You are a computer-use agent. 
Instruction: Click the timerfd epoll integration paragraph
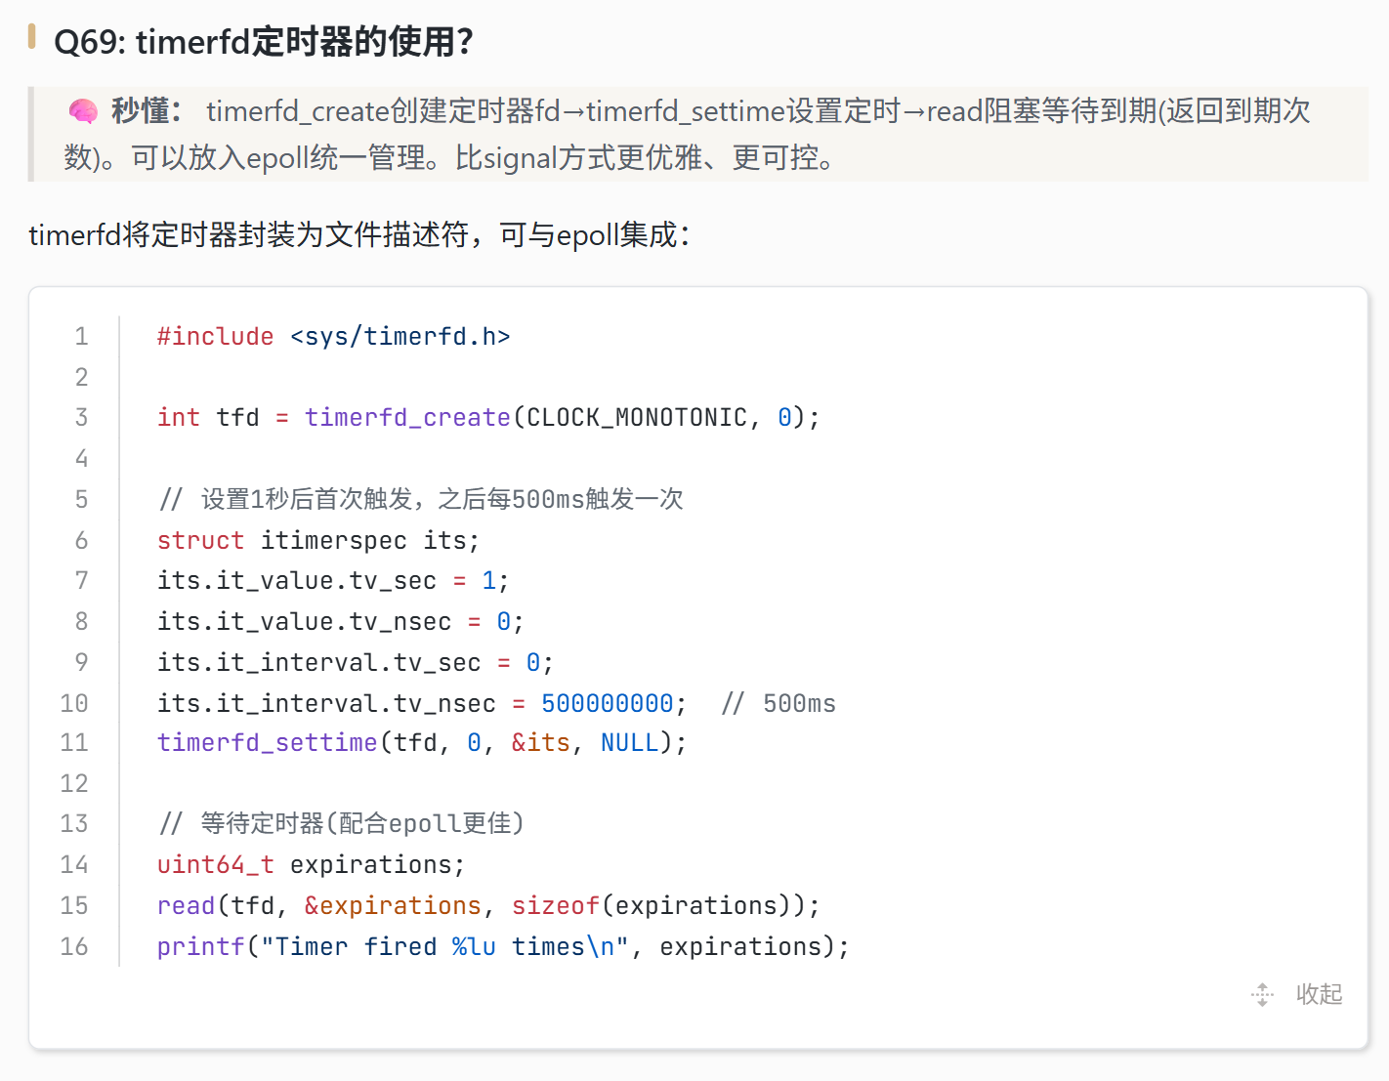pyautogui.click(x=359, y=235)
